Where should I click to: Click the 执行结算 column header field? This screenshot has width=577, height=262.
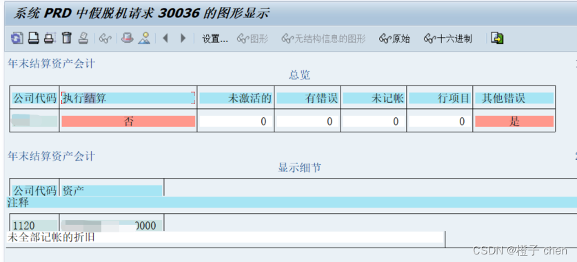(x=128, y=98)
